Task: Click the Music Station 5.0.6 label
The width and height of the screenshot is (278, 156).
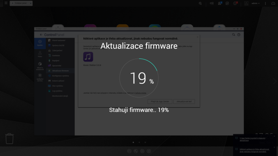Action: coord(92,65)
